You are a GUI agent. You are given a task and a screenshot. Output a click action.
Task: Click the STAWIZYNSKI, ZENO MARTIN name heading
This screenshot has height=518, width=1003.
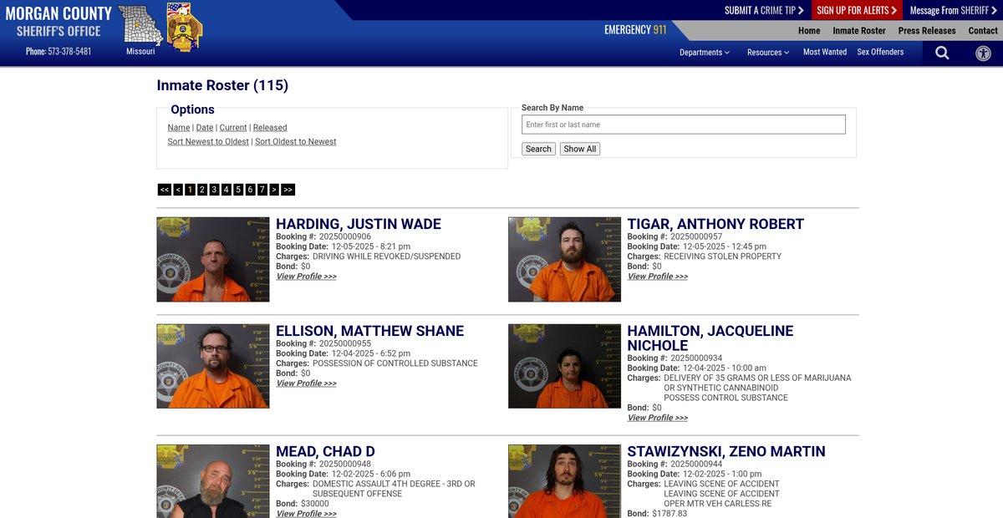[726, 452]
